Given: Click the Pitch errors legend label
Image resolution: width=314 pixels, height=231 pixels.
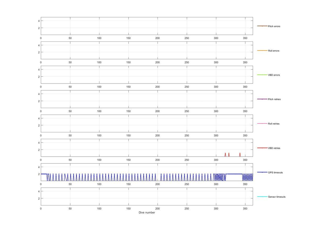Looking at the screenshot, I should (274, 26).
